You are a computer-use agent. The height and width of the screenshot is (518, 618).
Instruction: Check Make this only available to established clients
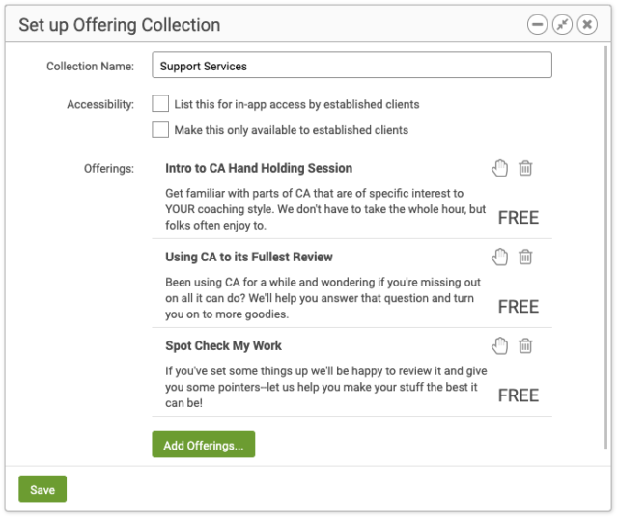tap(160, 129)
